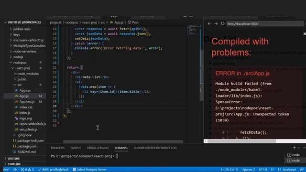Viewport: 306px width, 172px height.
Task: Dismiss the compile error overlay
Action: pyautogui.click(x=305, y=34)
